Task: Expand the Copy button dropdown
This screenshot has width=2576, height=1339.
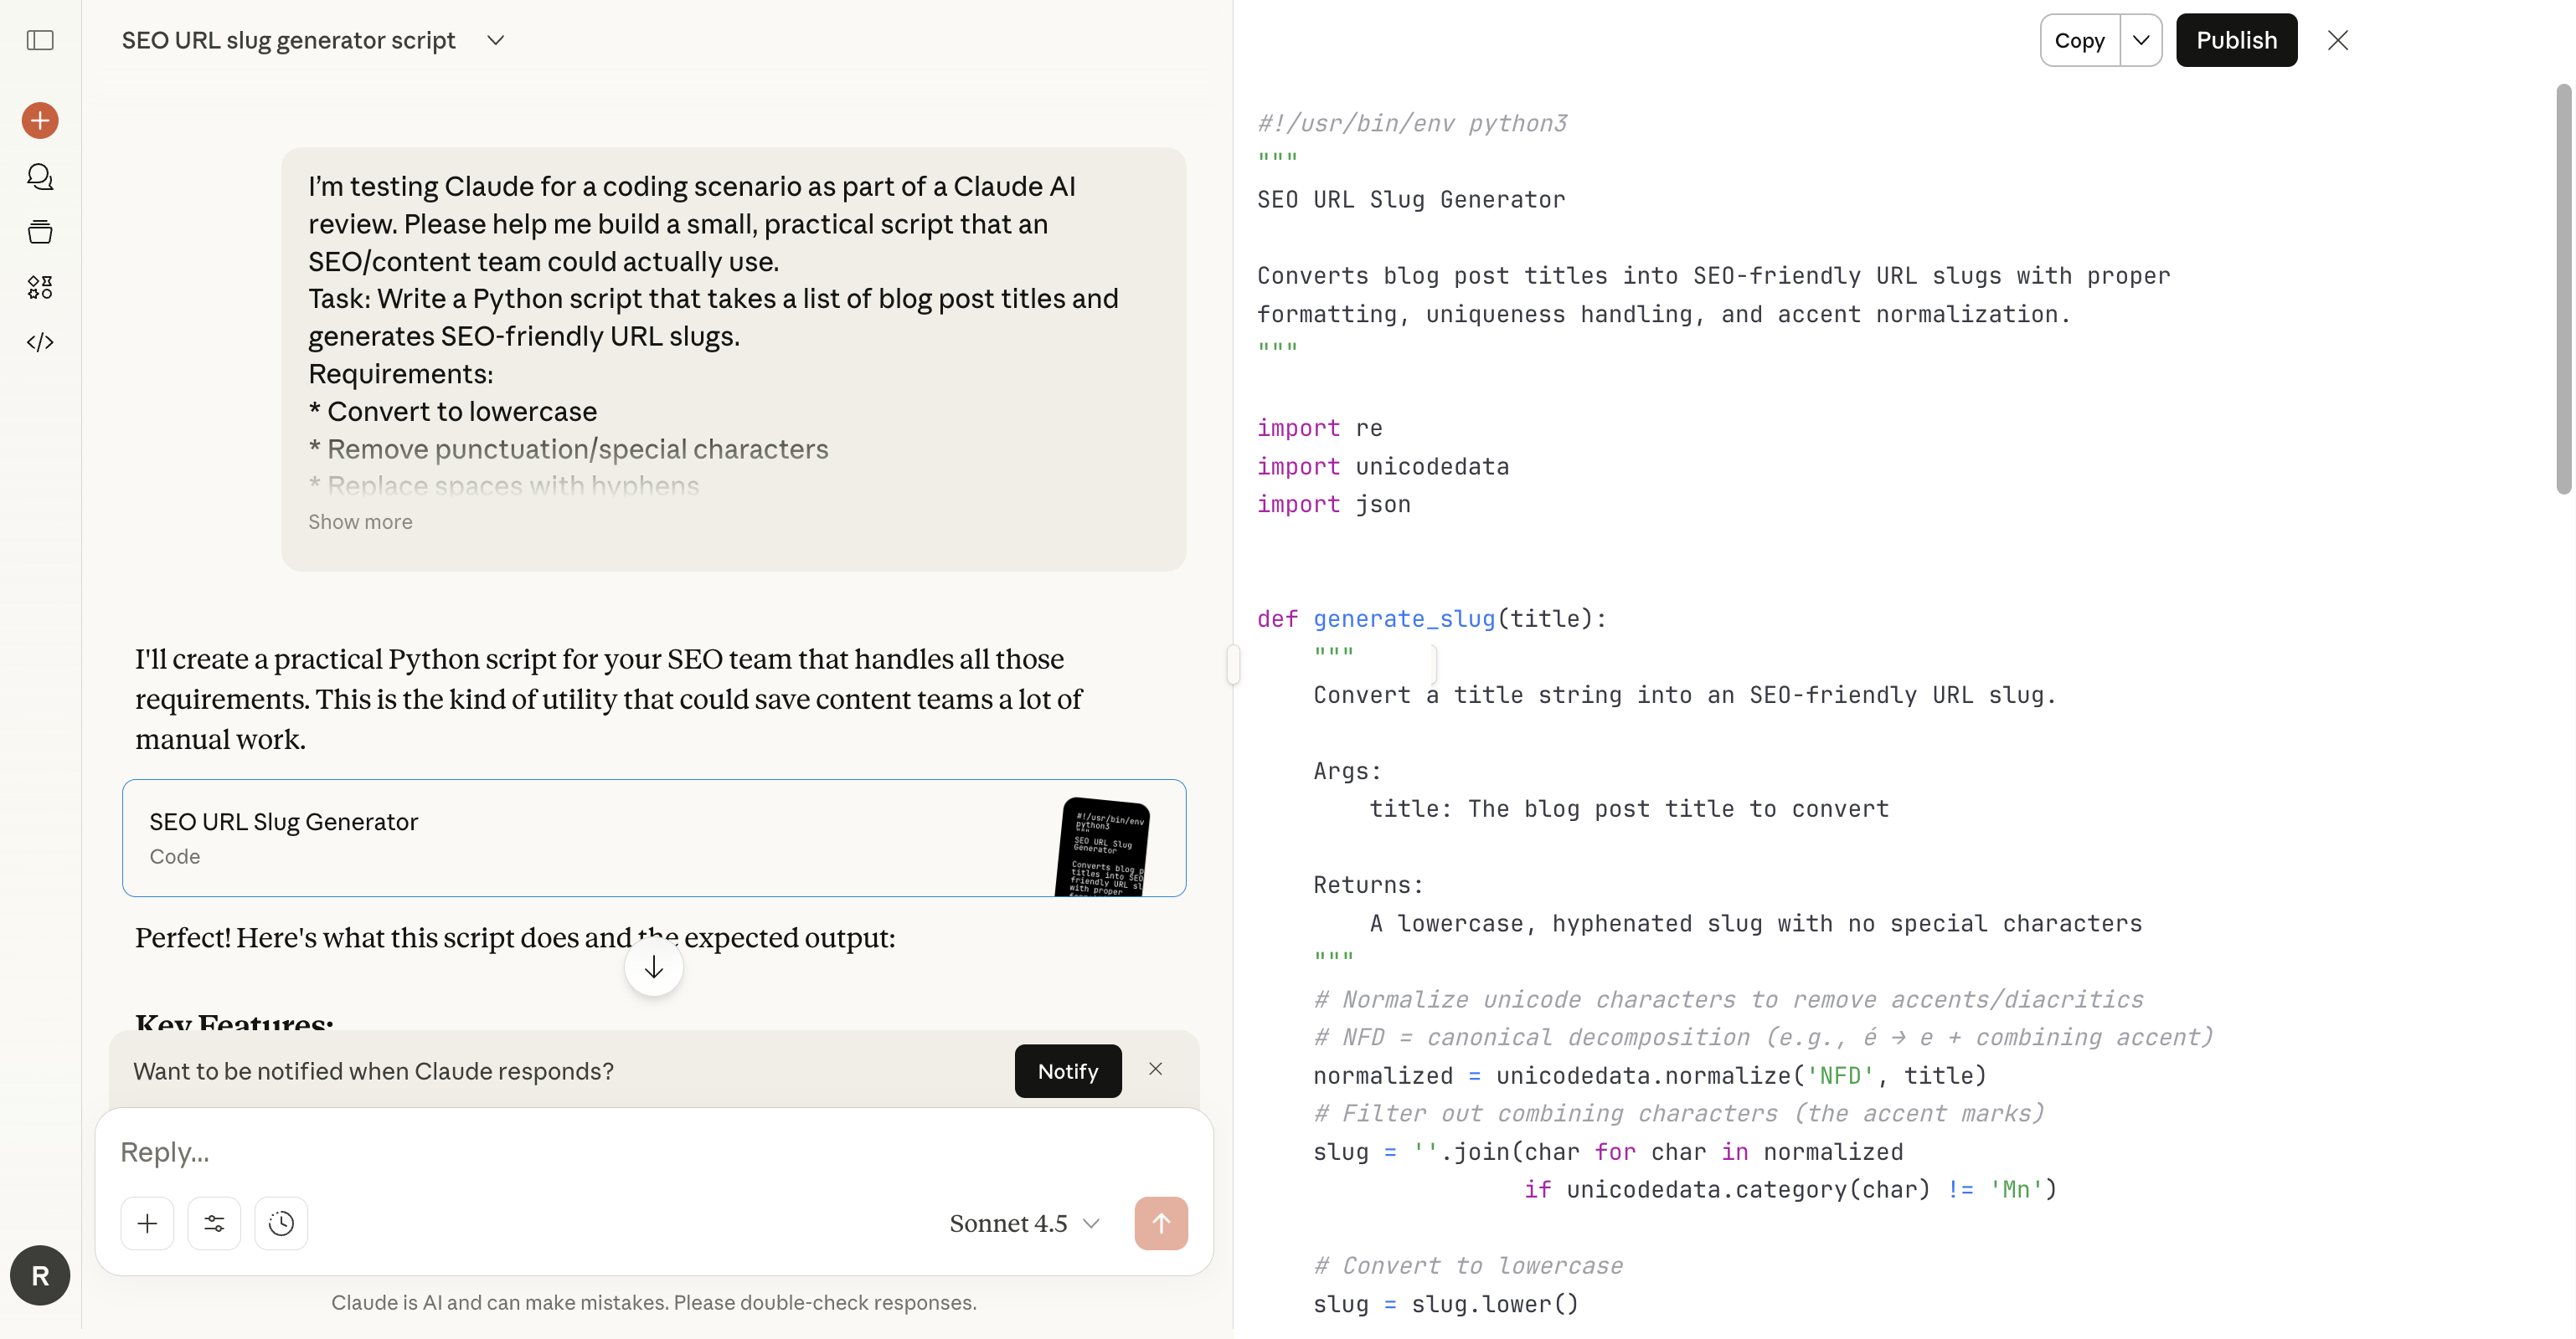Action: 2141,40
